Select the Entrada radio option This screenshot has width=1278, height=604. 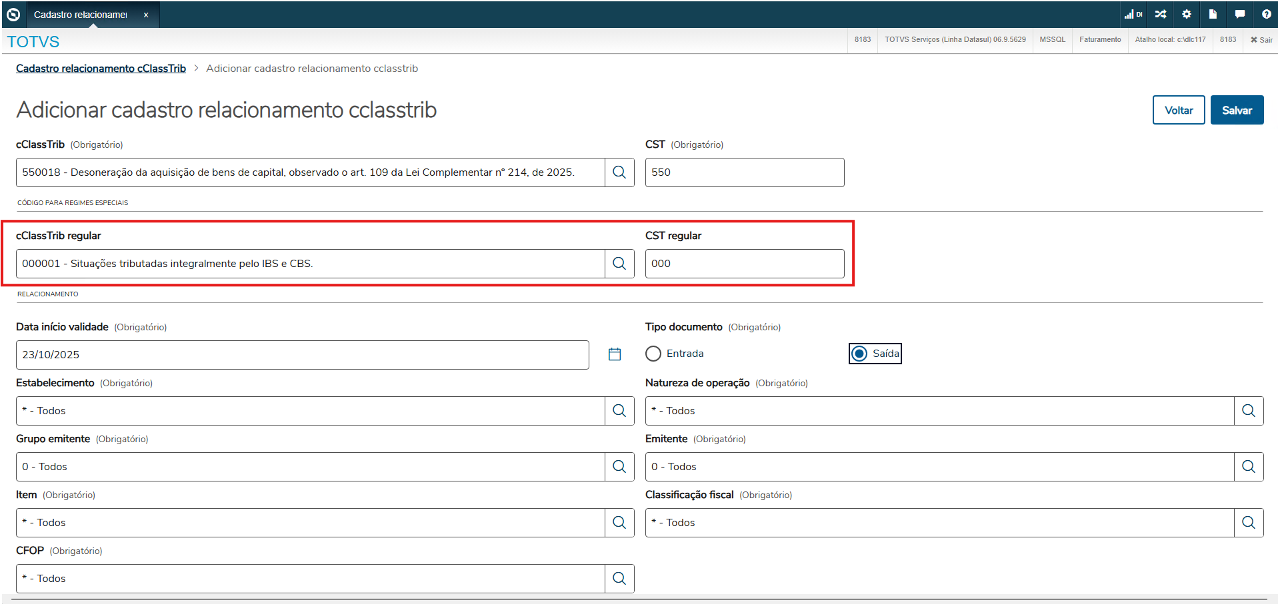(x=653, y=354)
